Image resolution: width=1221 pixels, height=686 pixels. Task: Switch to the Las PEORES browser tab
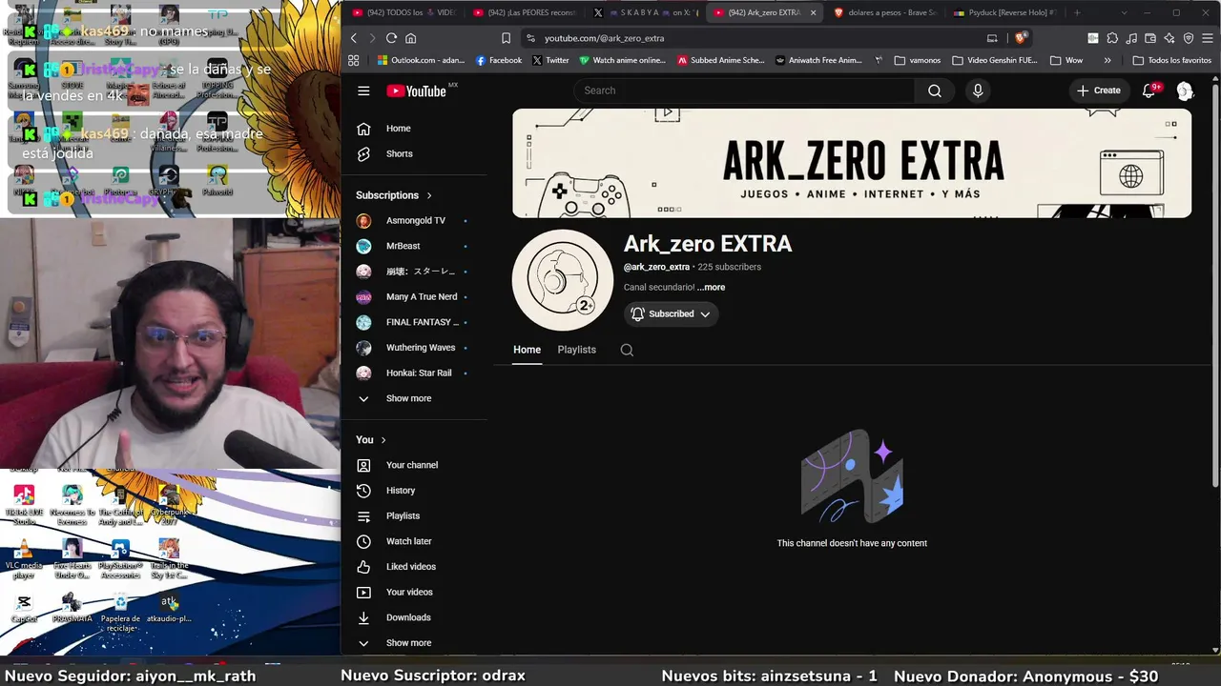(525, 12)
